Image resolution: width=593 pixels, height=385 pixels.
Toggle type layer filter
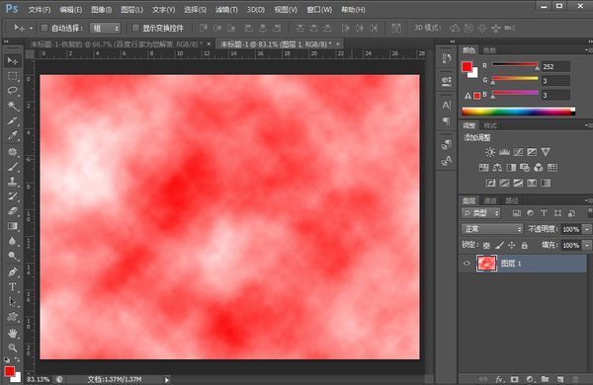(544, 213)
